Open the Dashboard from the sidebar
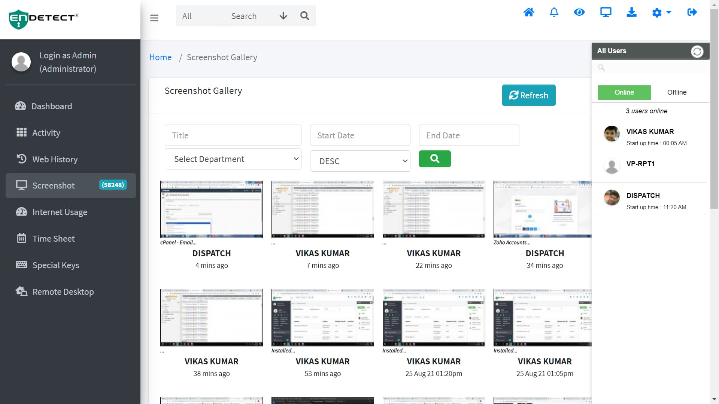Image resolution: width=719 pixels, height=404 pixels. click(52, 106)
